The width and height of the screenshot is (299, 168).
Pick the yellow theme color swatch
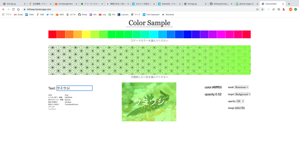coord(86,34)
